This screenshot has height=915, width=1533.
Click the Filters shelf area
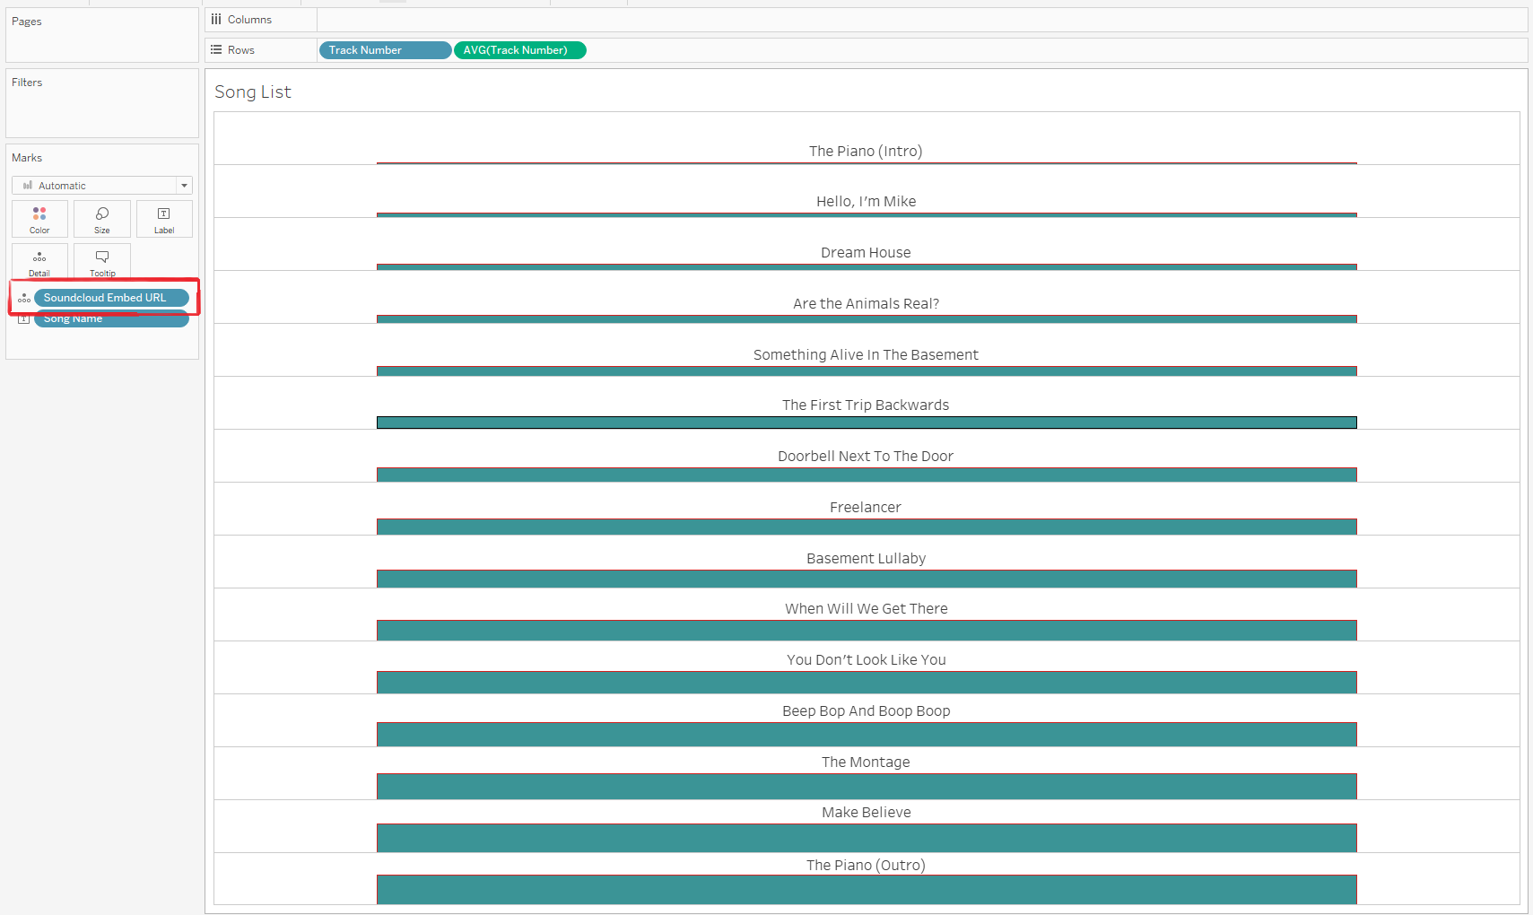click(x=102, y=103)
